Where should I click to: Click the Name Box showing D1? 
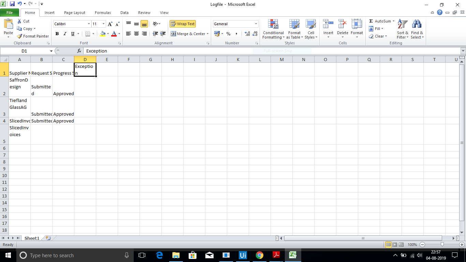tap(27, 50)
